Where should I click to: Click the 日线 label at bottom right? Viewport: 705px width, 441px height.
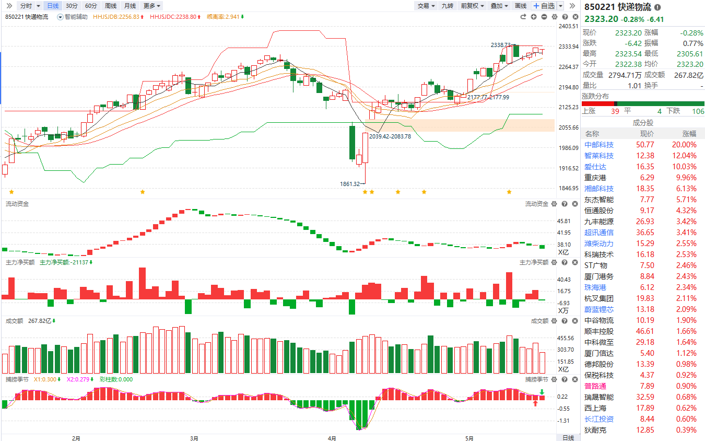[568, 437]
